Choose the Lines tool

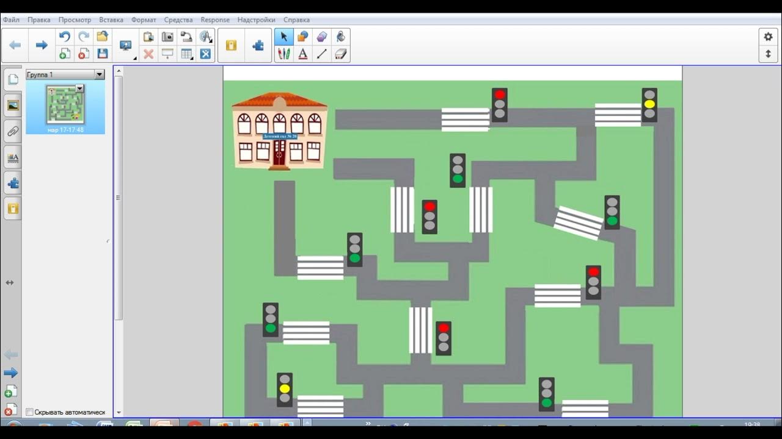322,54
